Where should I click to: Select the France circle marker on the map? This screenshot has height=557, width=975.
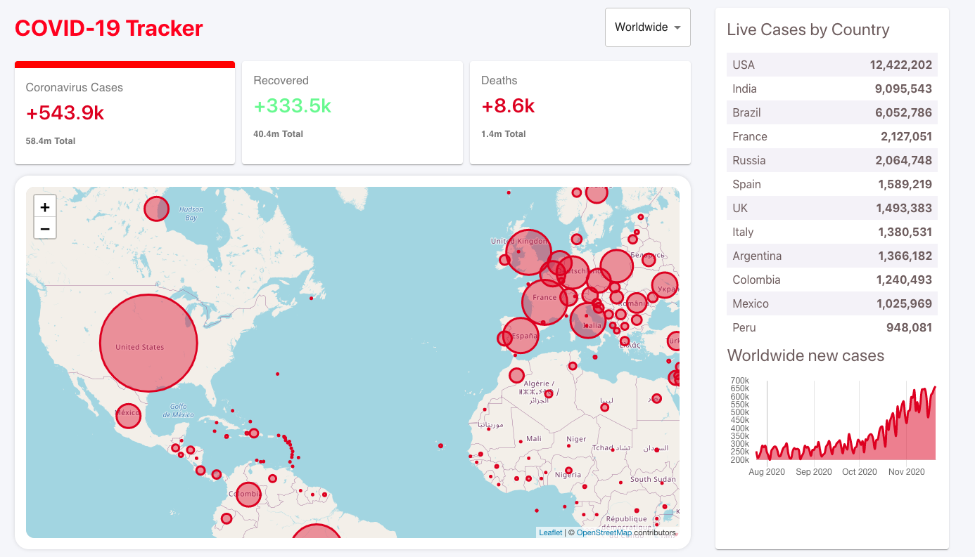click(544, 301)
